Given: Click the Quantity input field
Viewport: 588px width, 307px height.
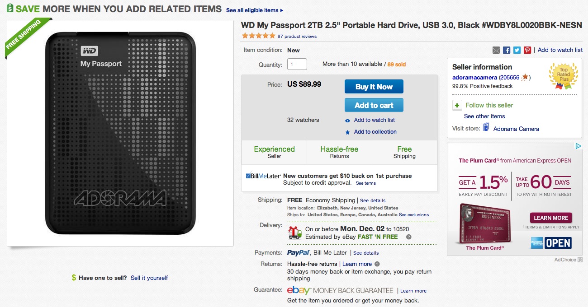Looking at the screenshot, I should coord(297,64).
